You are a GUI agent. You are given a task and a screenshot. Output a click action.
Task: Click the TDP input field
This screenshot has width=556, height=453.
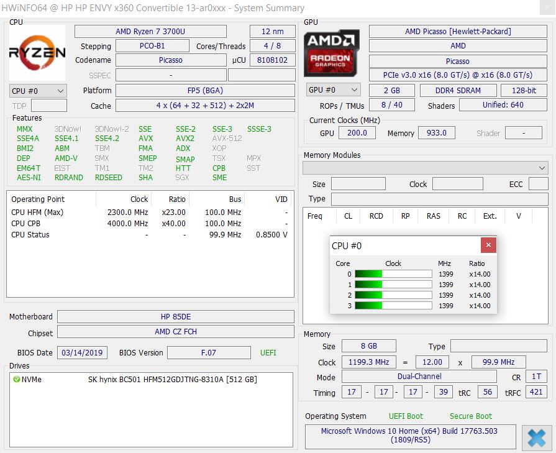[49, 106]
